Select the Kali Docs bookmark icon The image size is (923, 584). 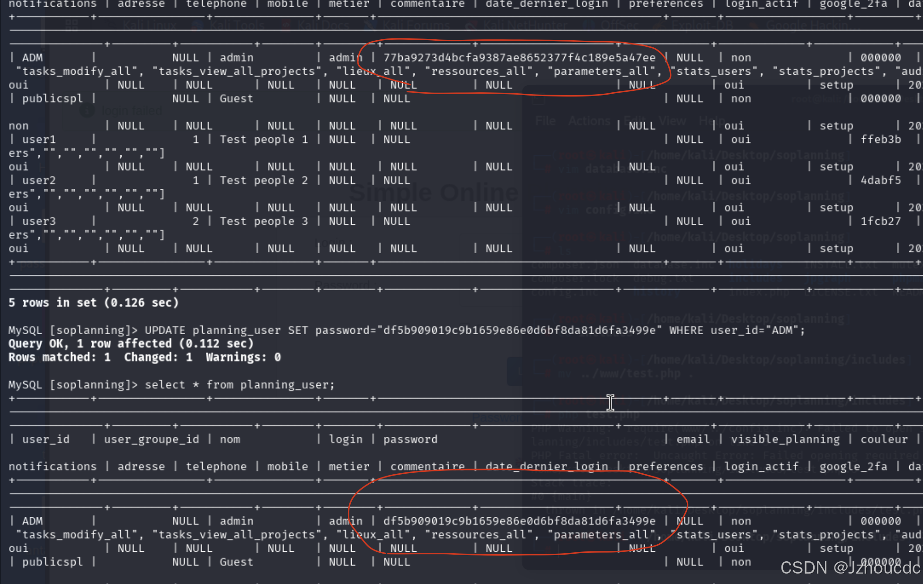point(285,25)
